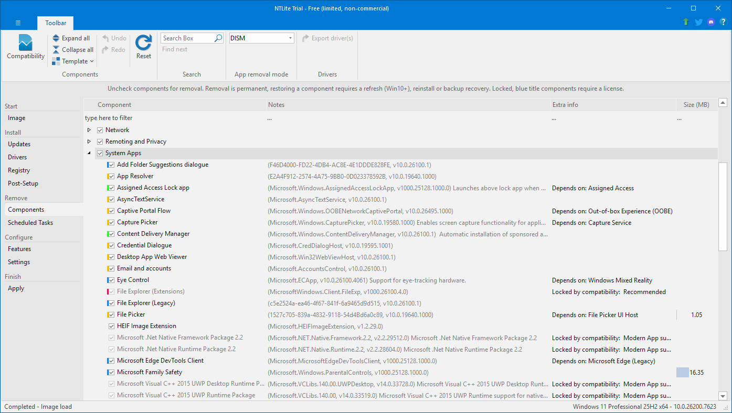Image resolution: width=732 pixels, height=413 pixels.
Task: Uncheck the File Picker checkbox
Action: coord(111,314)
